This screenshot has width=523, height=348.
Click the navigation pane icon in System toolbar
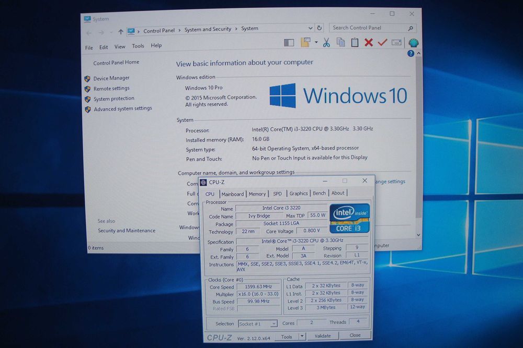click(x=289, y=43)
